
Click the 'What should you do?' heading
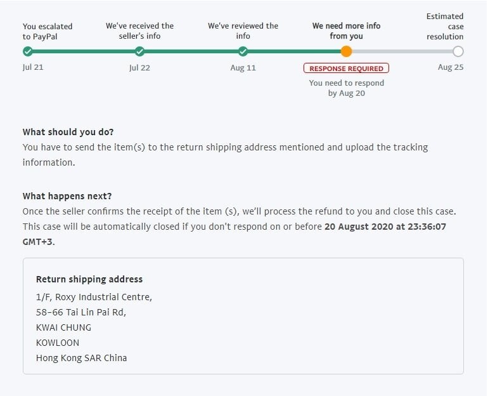[68, 132]
